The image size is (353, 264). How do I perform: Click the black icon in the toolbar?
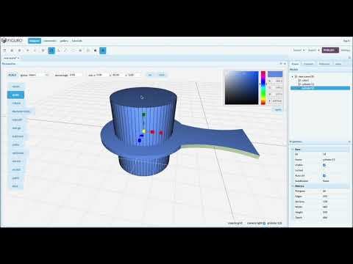coord(96,51)
